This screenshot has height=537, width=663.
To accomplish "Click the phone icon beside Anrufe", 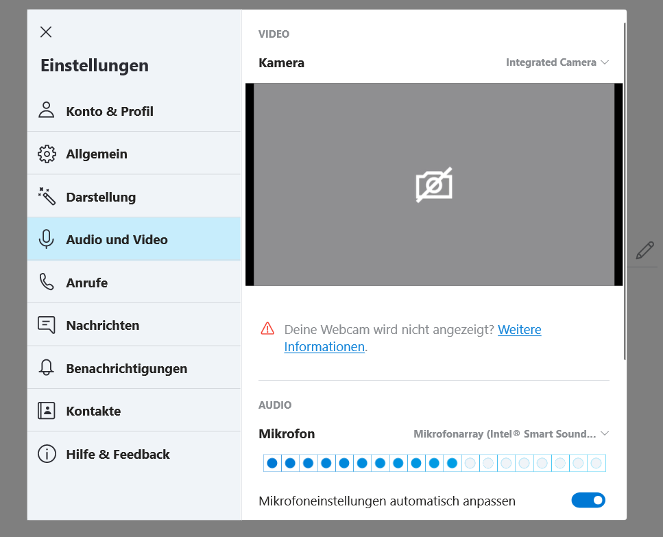I will tap(47, 282).
